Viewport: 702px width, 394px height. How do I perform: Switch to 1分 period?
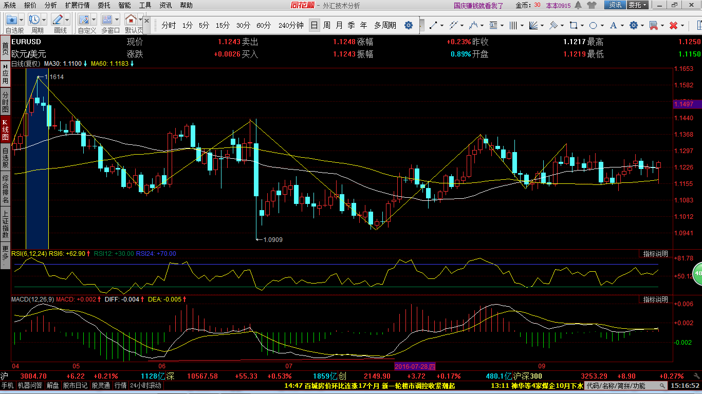pyautogui.click(x=188, y=25)
